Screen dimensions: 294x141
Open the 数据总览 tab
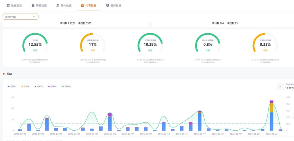click(14, 5)
